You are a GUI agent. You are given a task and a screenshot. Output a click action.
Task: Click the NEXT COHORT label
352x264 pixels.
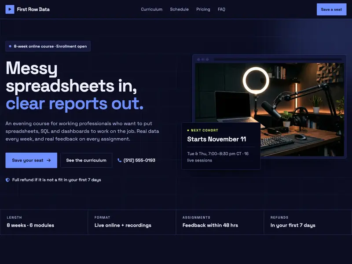[205, 130]
